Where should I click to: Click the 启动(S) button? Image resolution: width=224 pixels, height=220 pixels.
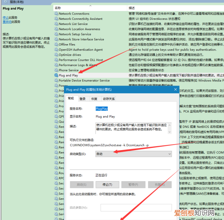[x=82, y=185]
